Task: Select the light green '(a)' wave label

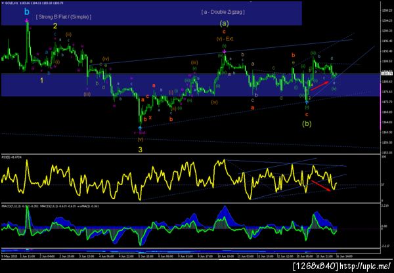Action: [224, 24]
